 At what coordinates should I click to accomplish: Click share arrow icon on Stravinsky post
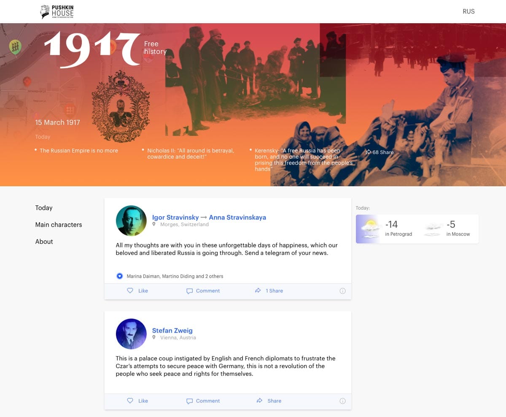point(258,290)
